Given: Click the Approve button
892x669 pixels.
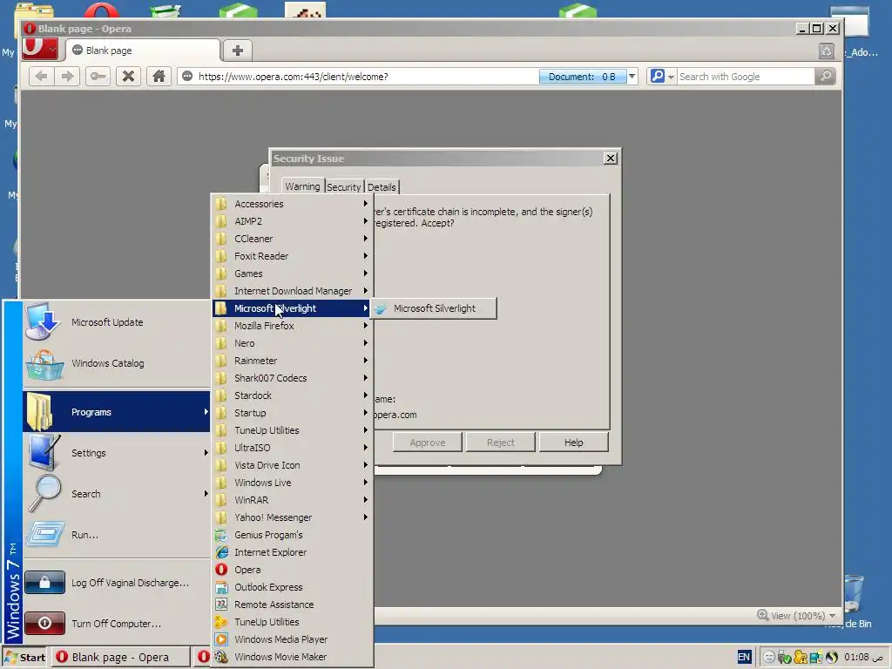Looking at the screenshot, I should coord(427,442).
